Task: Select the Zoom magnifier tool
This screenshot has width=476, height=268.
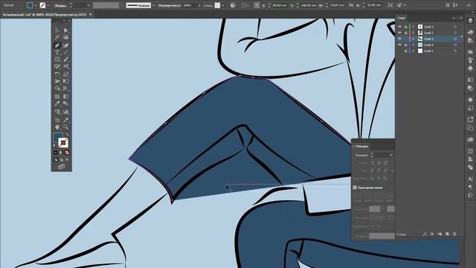Action: click(66, 127)
